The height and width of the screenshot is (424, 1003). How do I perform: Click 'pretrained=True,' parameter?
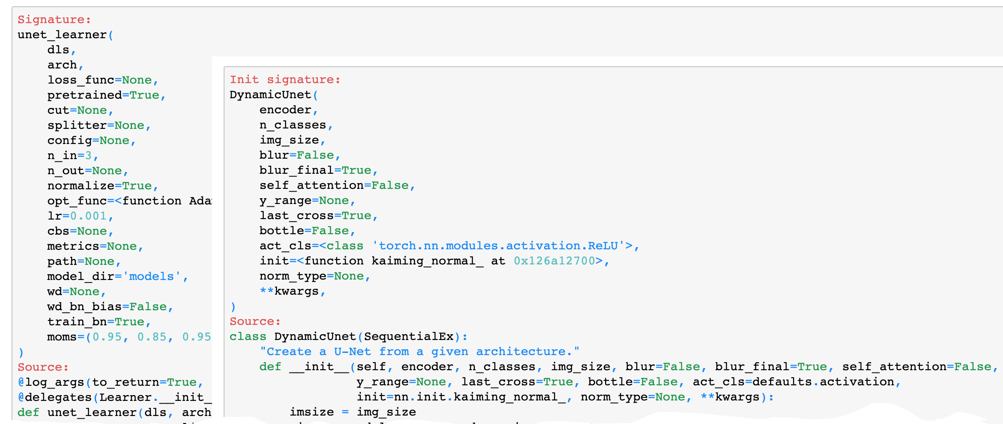pyautogui.click(x=107, y=95)
